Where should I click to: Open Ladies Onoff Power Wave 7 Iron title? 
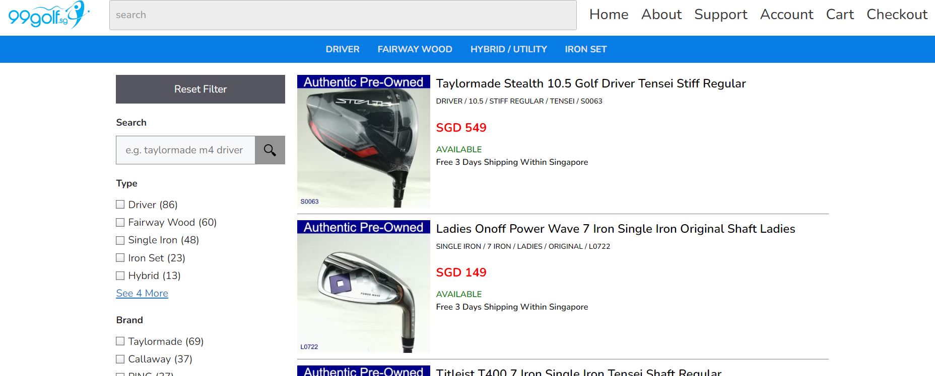pos(615,229)
